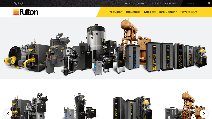Open the Careers link

[171, 3]
